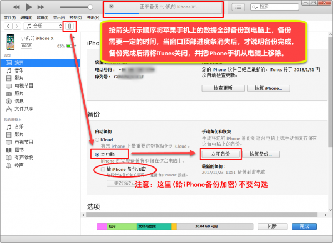The height and width of the screenshot is (243, 333).
Task: Open 电视节目 under device settings
Action: click(24, 86)
